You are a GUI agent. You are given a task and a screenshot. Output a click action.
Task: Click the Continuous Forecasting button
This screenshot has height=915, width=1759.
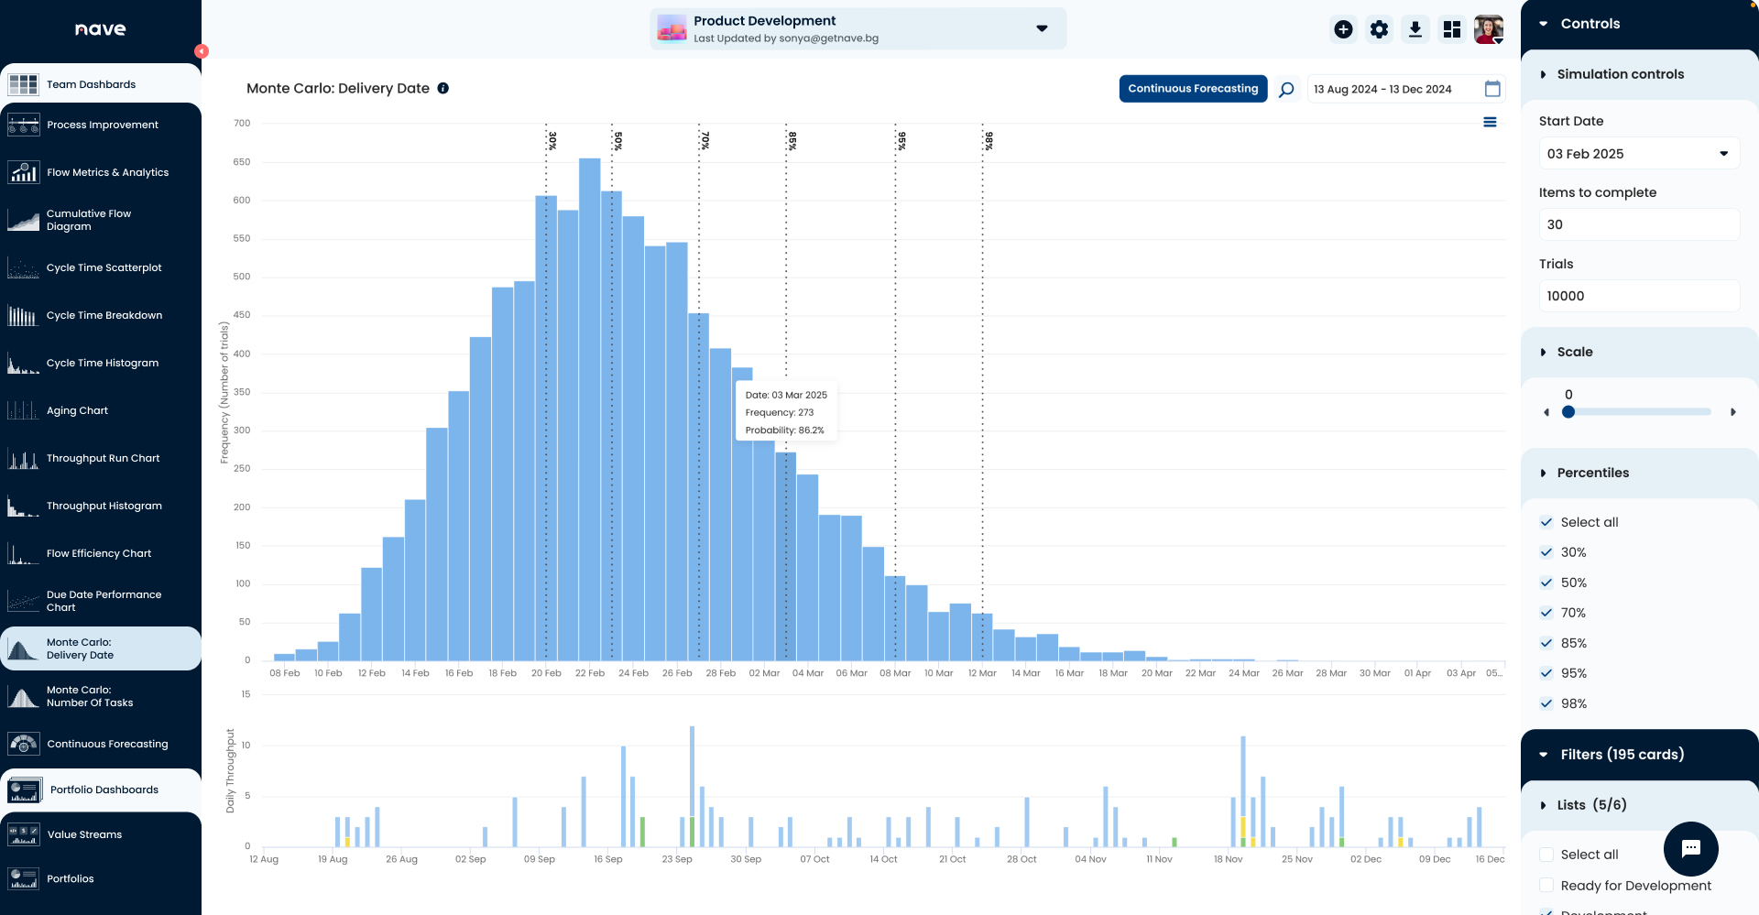click(x=1193, y=89)
